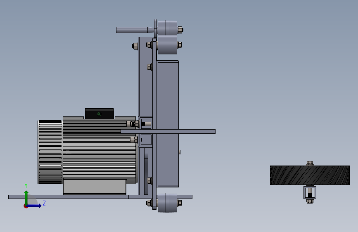Select the horizontal work rest table
Viewport: 358px width, 232px height.
point(168,132)
